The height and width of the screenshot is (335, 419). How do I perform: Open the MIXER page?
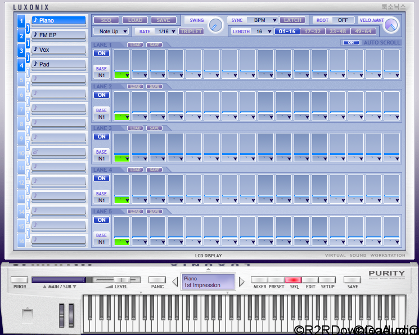260,280
